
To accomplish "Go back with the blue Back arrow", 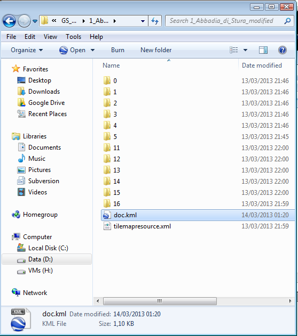I will click(9, 21).
